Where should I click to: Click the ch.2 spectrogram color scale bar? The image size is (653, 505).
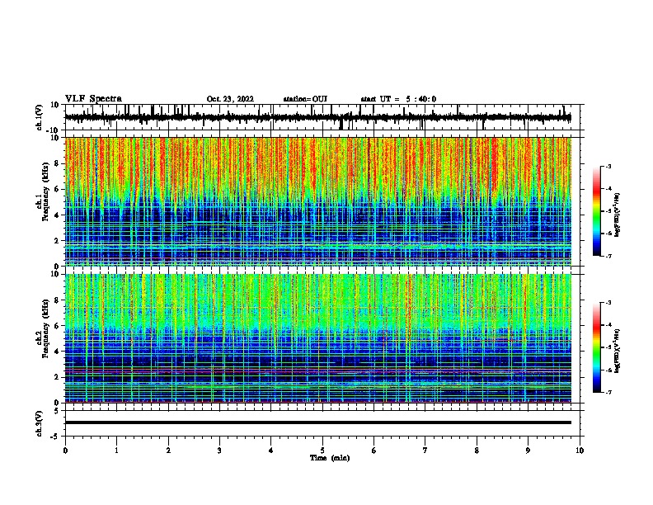click(x=597, y=347)
